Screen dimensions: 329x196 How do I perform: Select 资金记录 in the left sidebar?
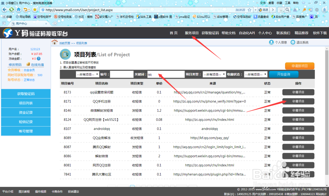coord(26,113)
